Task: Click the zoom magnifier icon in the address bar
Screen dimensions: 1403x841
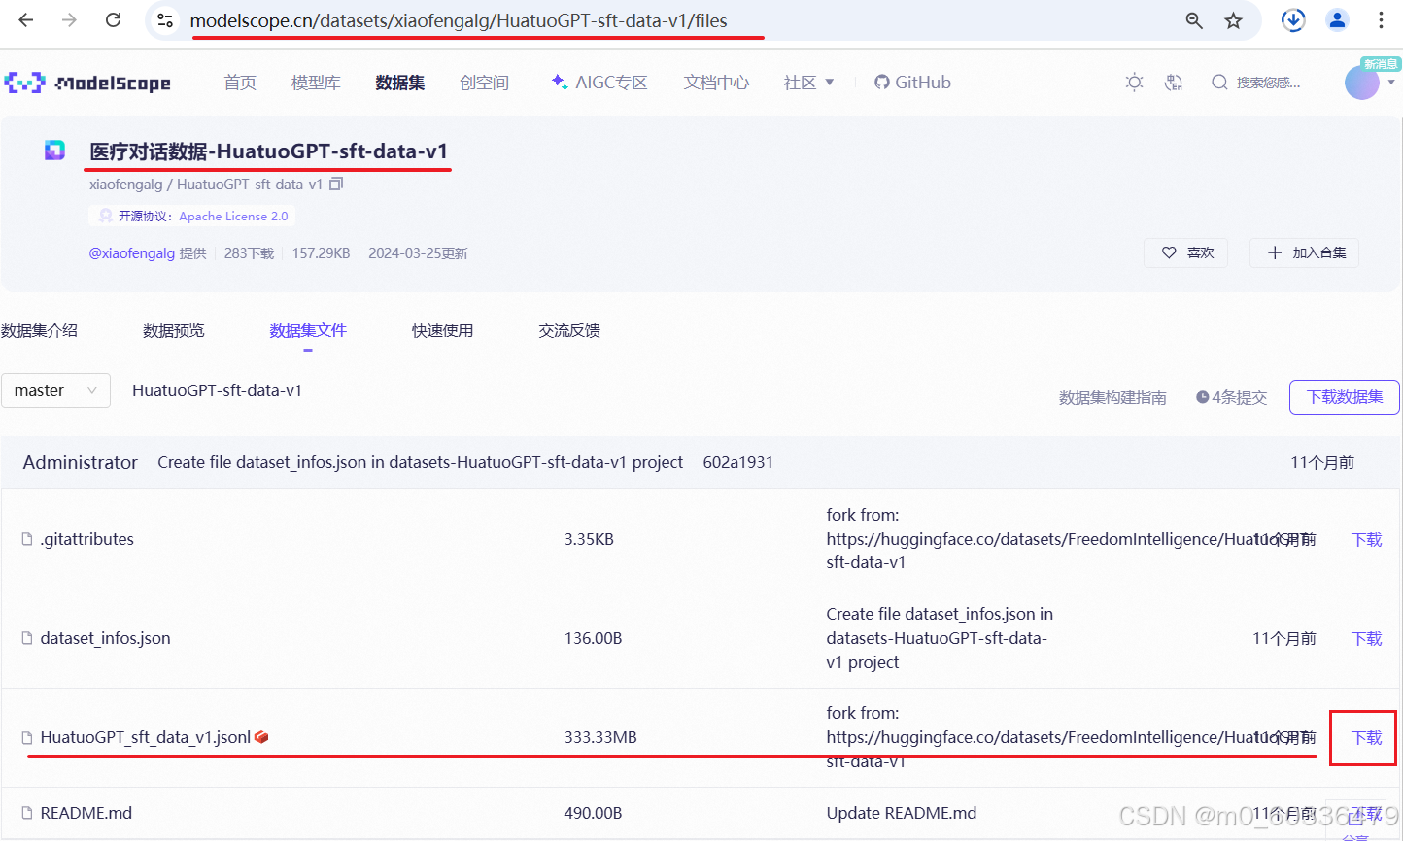Action: [x=1194, y=20]
